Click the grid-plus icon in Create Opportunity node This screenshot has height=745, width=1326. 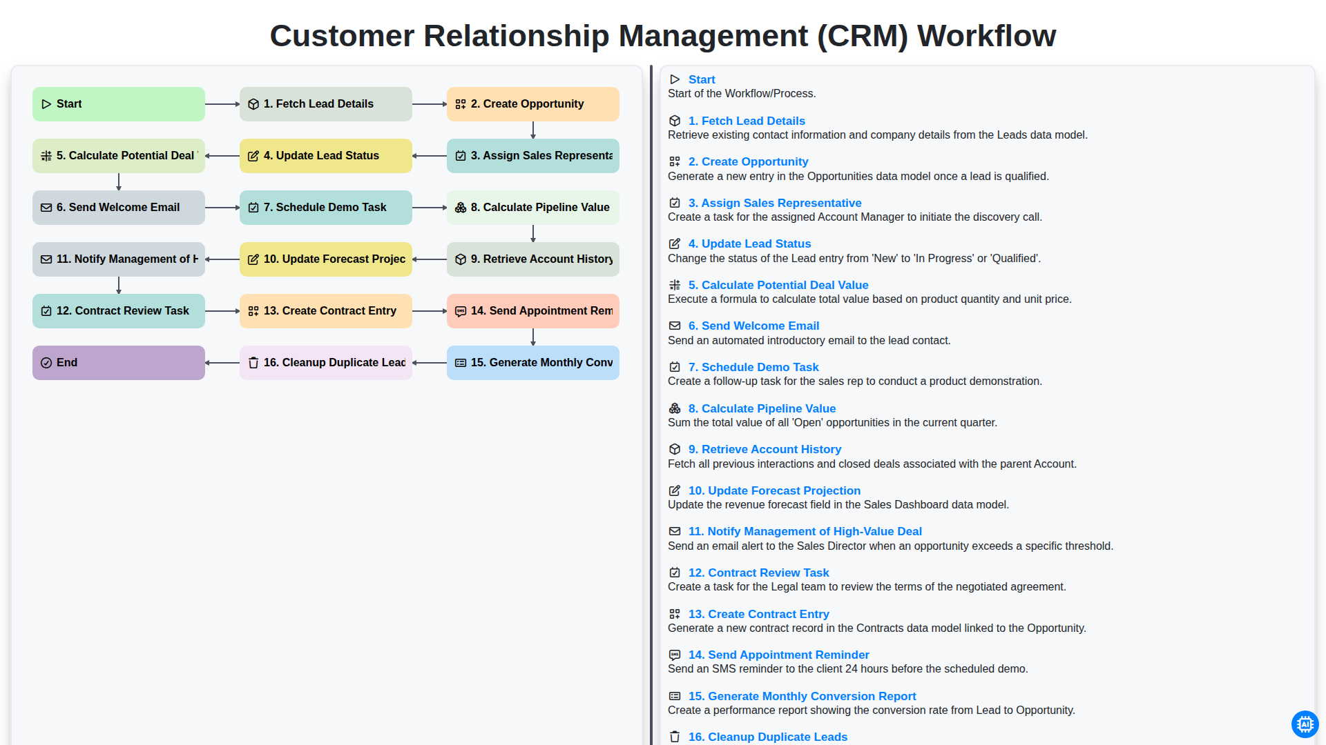[461, 104]
